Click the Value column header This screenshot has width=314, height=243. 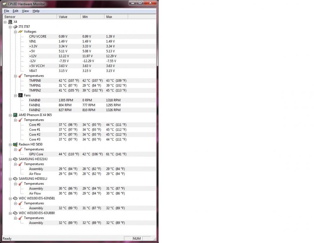[x=69, y=17]
